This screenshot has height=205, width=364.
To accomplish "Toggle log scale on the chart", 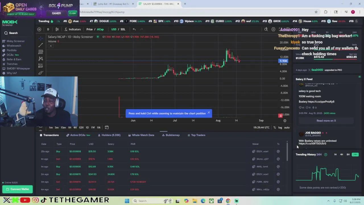I will coord(280,128).
